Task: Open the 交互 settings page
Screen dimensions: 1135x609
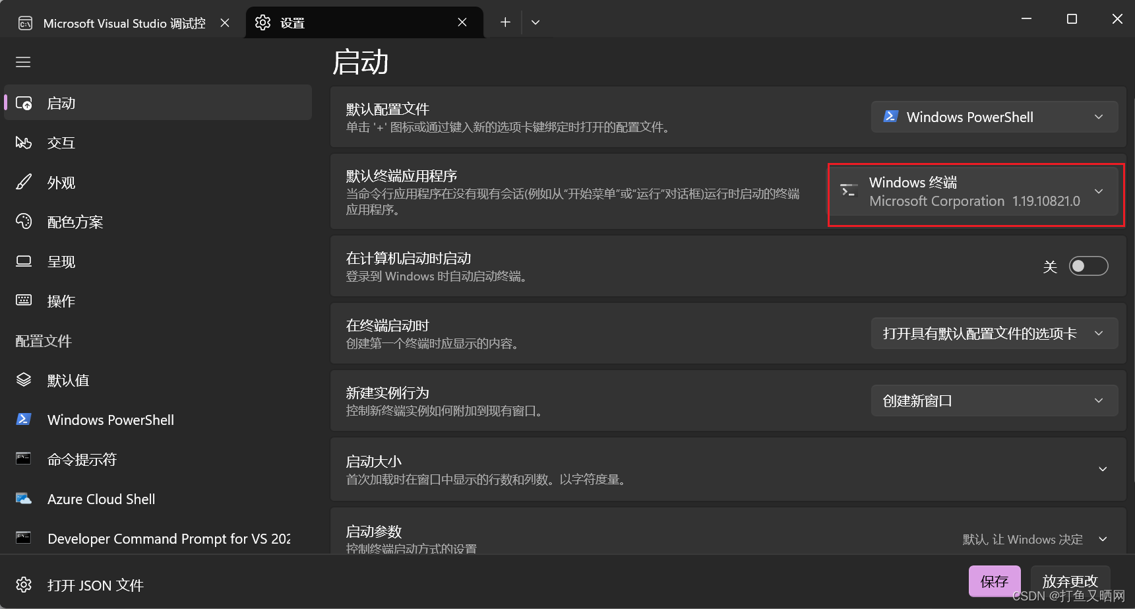Action: click(x=158, y=143)
